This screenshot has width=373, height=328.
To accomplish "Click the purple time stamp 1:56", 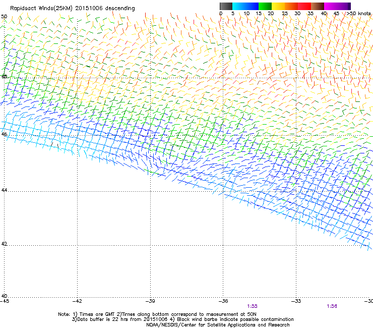I will click(332, 306).
